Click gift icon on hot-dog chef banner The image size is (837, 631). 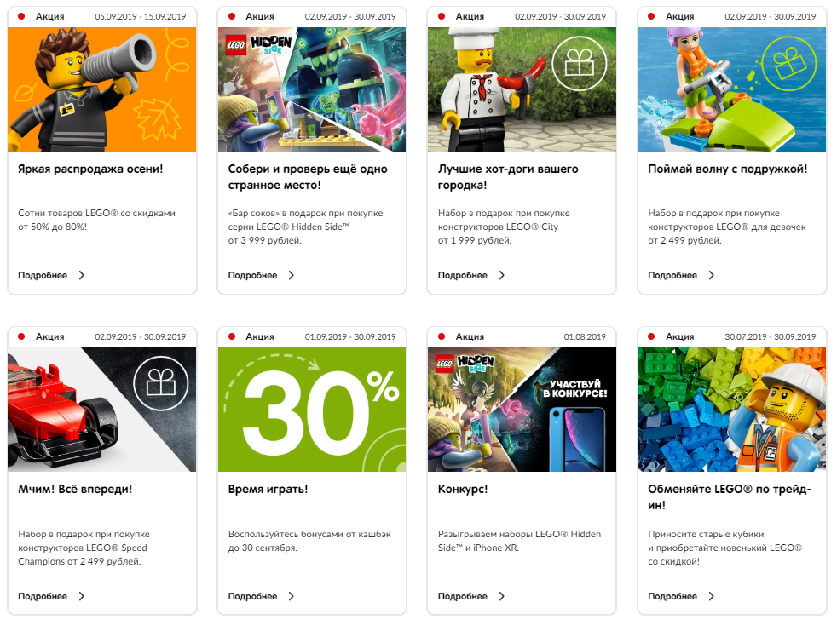point(580,62)
